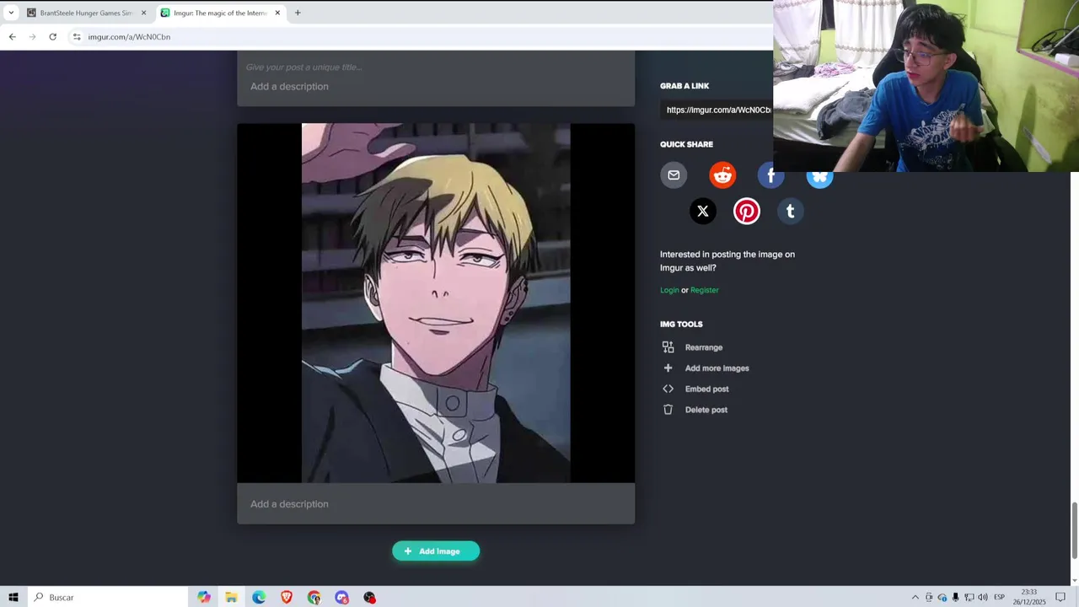1079x607 pixels.
Task: Click the Register link
Action: (705, 290)
